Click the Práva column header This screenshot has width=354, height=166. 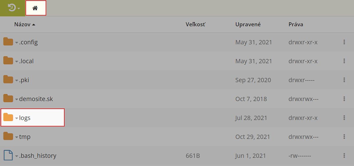[x=296, y=24]
